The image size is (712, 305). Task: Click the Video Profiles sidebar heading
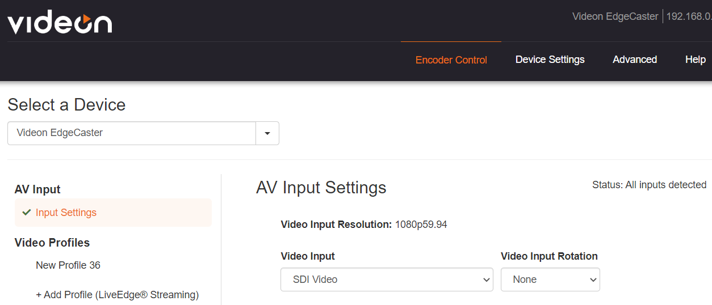(52, 243)
